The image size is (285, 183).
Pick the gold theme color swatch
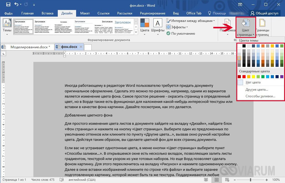(272, 46)
